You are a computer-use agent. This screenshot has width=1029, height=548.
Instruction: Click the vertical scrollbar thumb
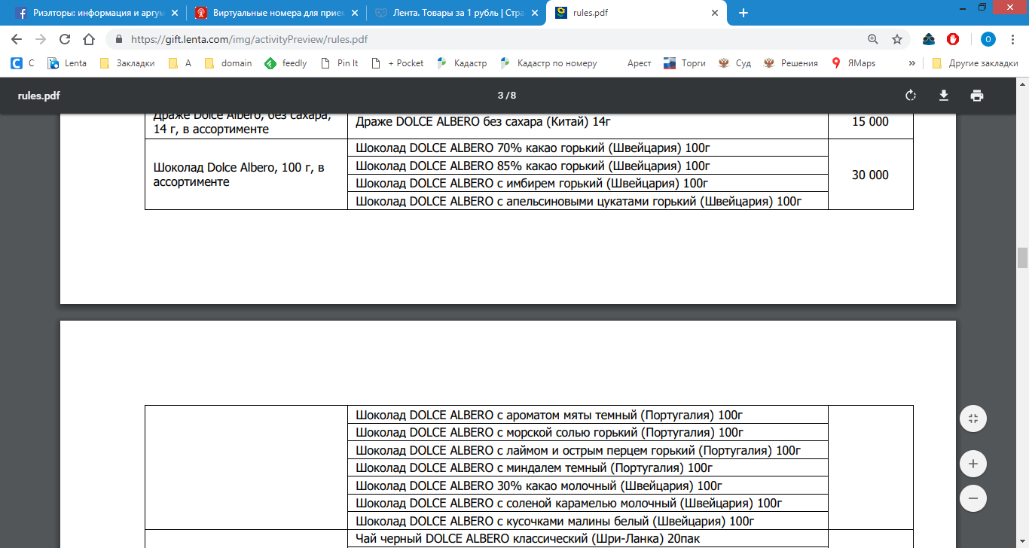coord(1022,257)
